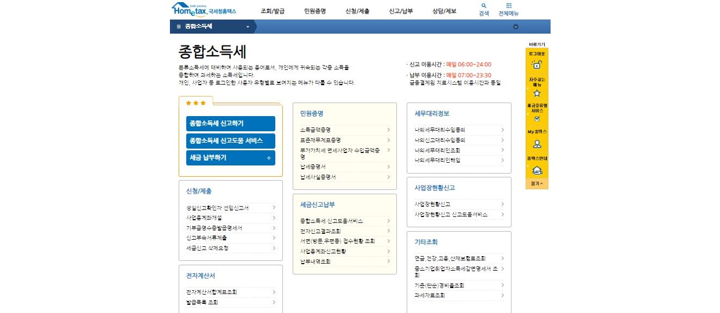Click the 전자계산서 section heading
This screenshot has height=313, width=720.
(200, 276)
